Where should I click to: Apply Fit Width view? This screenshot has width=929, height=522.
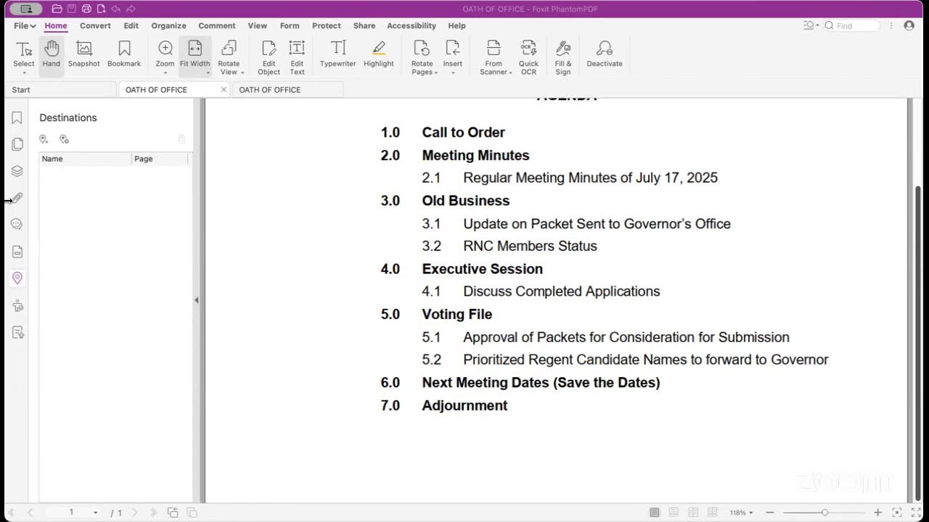point(195,55)
